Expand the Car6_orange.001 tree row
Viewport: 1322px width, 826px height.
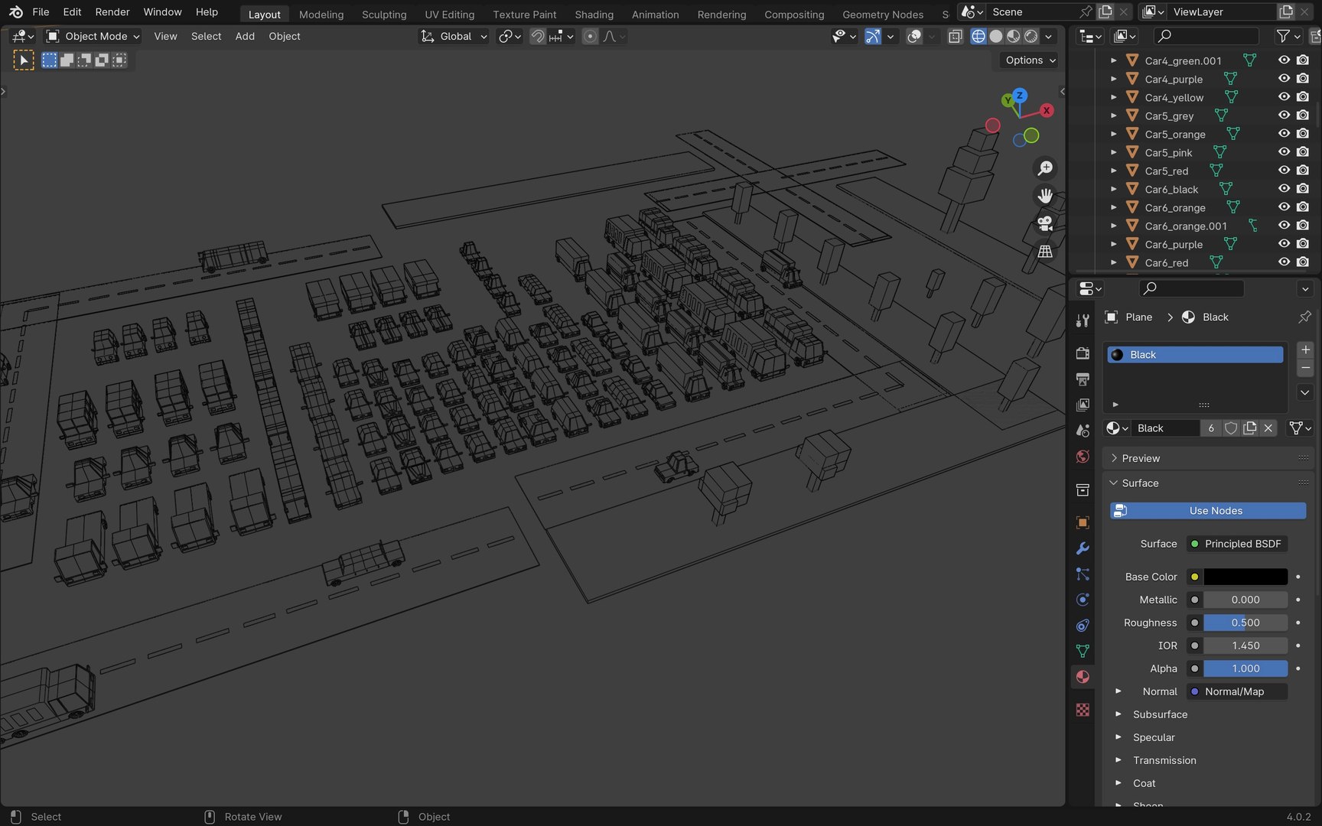point(1114,226)
